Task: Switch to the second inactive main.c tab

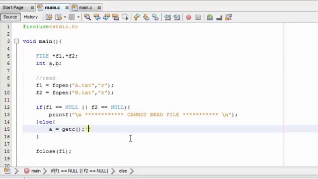Action: pyautogui.click(x=85, y=7)
